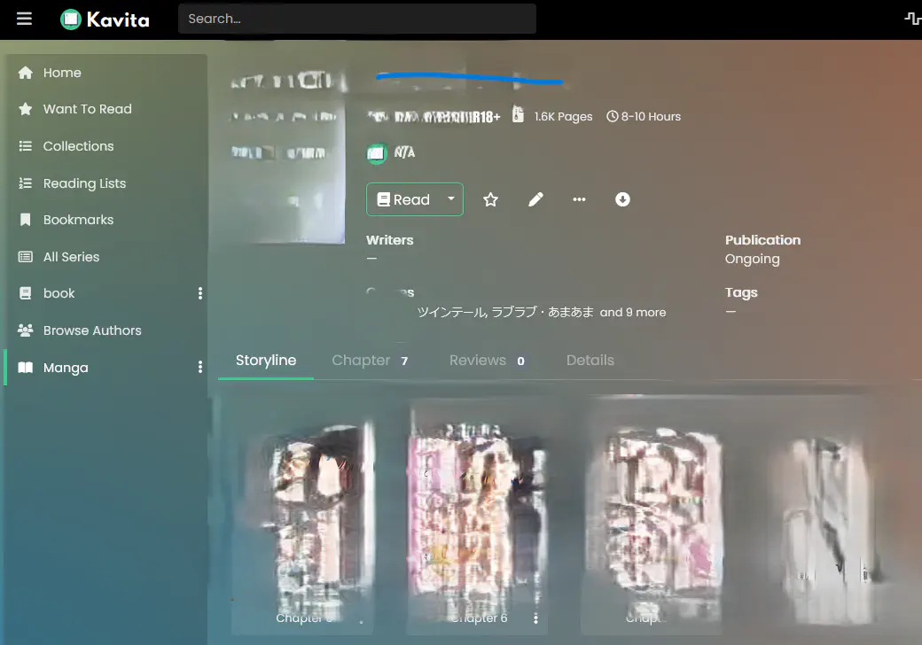Open Reading Lists from the sidebar
This screenshot has height=645, width=922.
(84, 183)
